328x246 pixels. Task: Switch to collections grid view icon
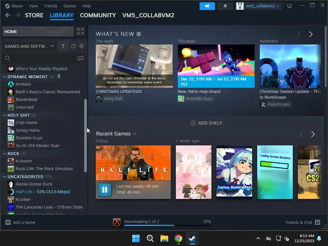tap(80, 31)
